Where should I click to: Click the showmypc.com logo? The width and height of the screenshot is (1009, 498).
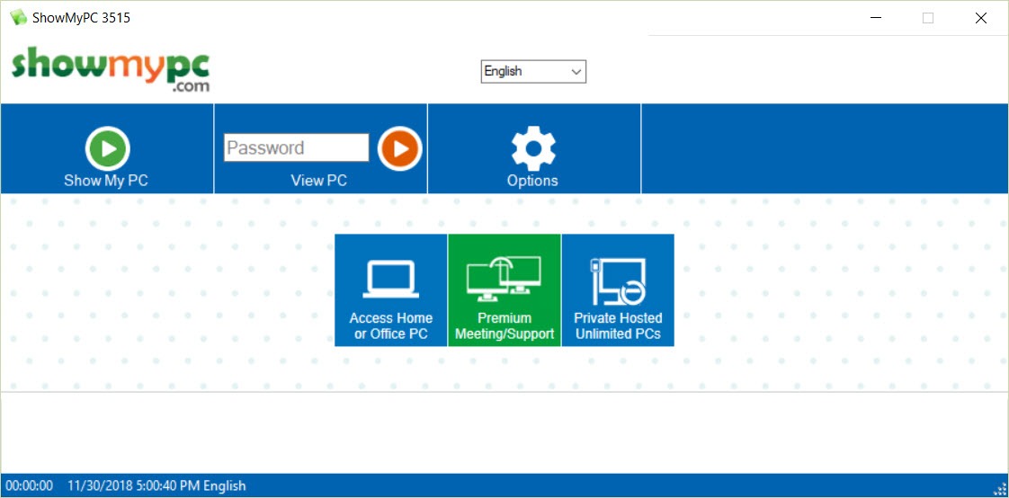(x=112, y=70)
